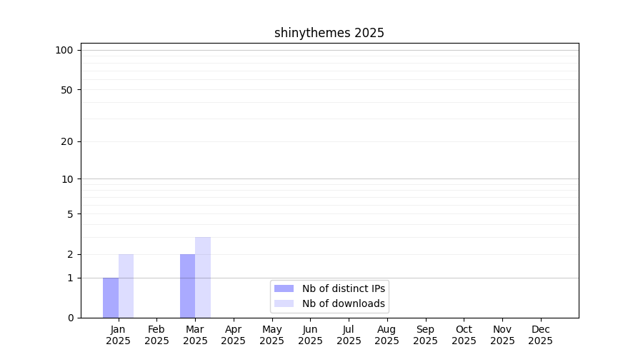Image resolution: width=643 pixels, height=357 pixels.
Task: Click the Dec 2025 x-axis label
Action: click(x=541, y=335)
